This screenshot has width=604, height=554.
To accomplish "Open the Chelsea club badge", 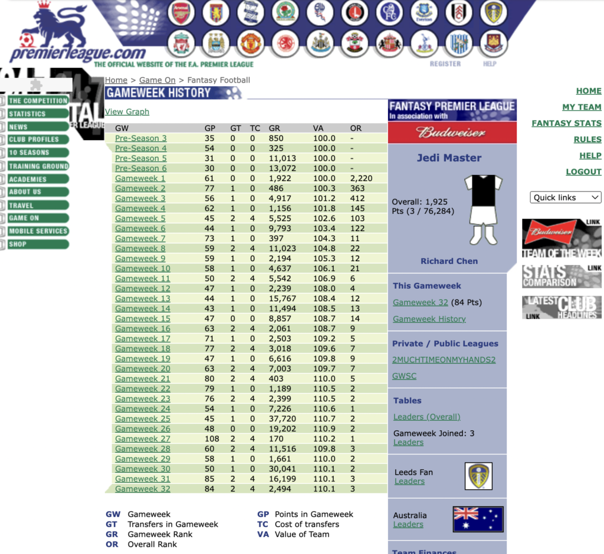I will 389,12.
